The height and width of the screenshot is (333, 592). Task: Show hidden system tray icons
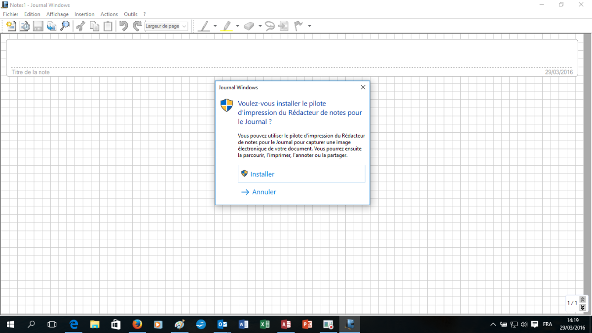(493, 324)
